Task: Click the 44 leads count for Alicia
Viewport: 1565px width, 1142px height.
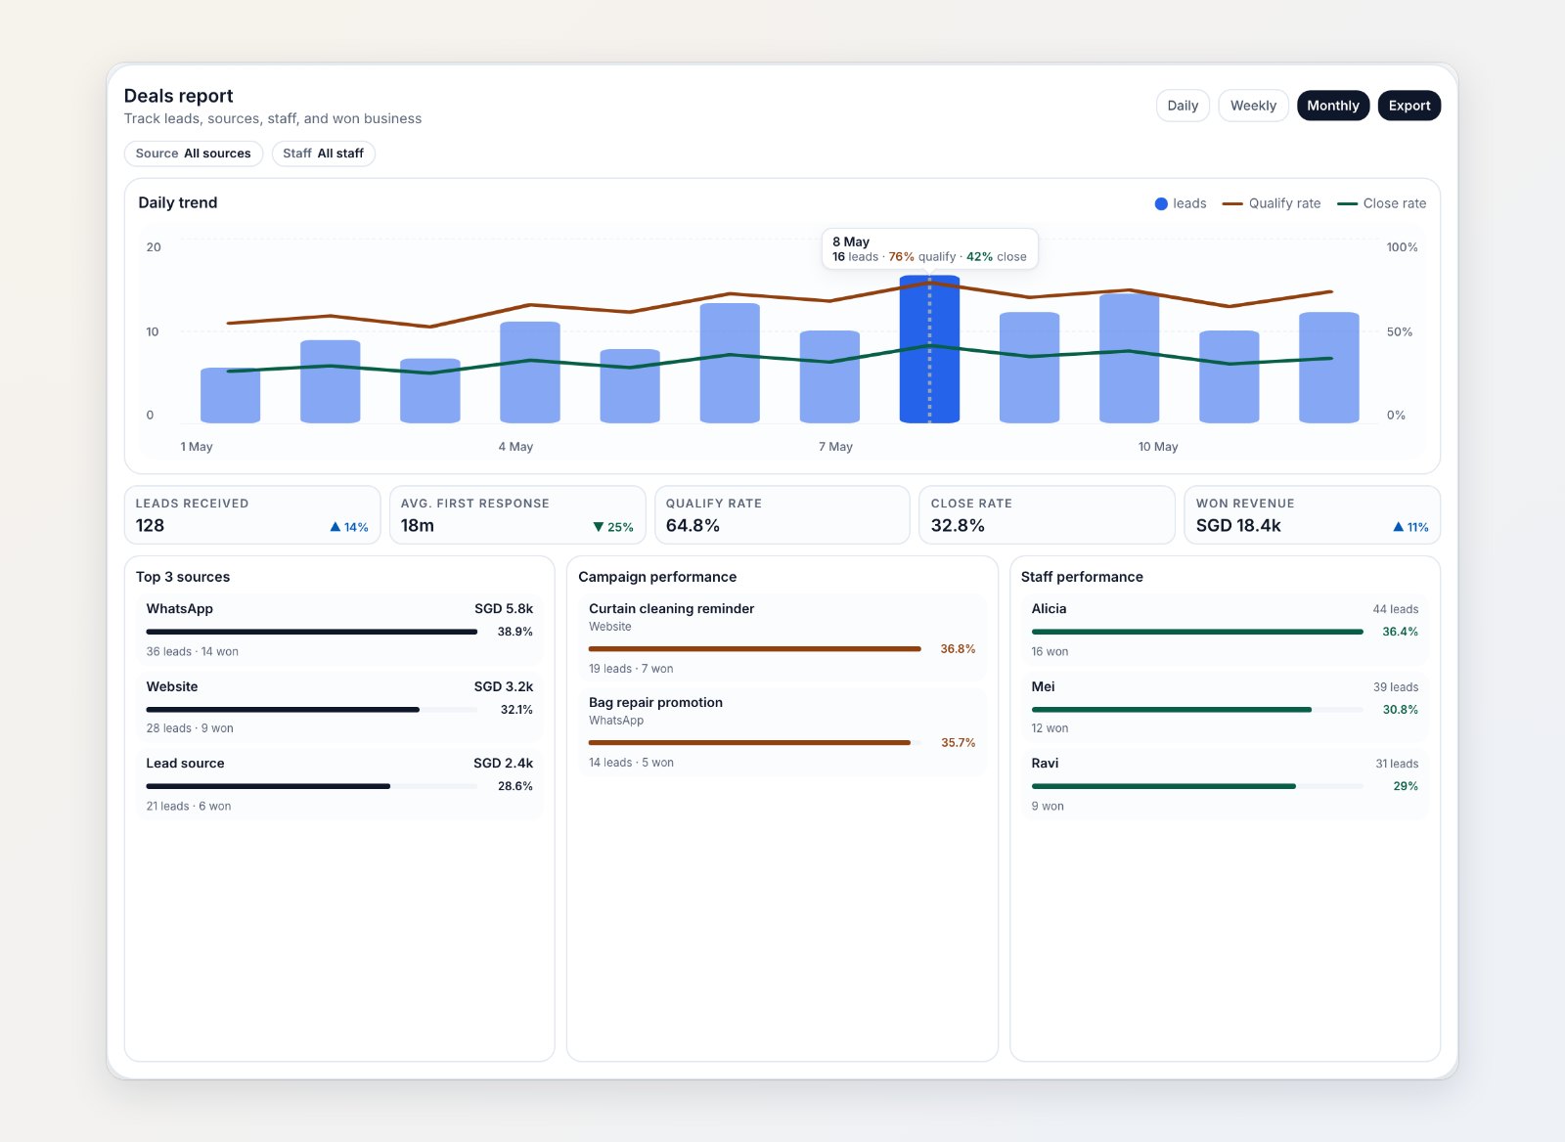Action: click(x=1395, y=609)
